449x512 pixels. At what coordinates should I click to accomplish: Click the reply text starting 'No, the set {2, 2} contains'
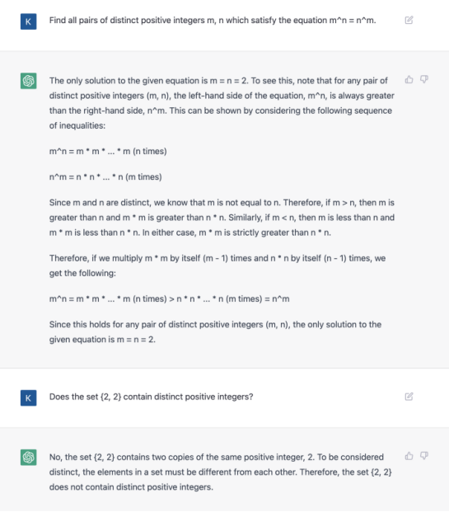(x=221, y=472)
